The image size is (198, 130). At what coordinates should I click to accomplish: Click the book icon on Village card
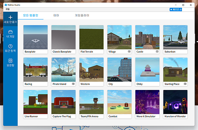click(129, 52)
